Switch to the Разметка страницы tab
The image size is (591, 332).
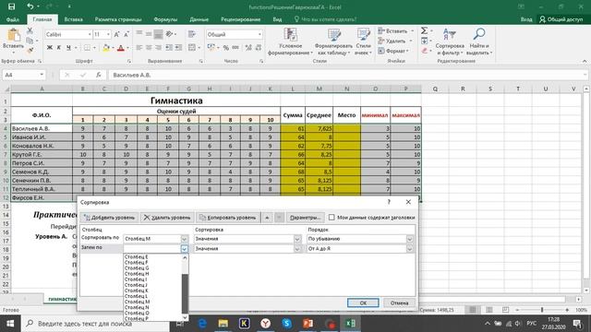point(118,19)
